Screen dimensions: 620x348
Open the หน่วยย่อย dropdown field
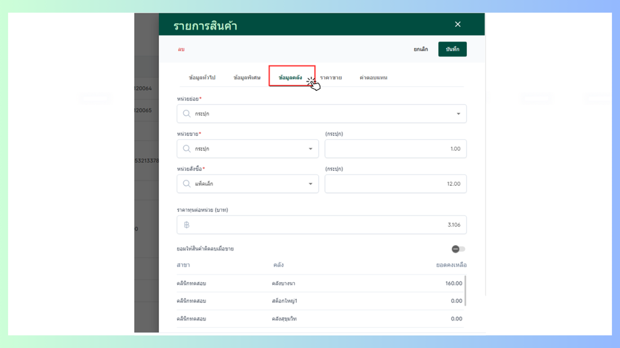pyautogui.click(x=321, y=114)
